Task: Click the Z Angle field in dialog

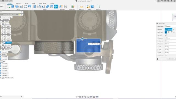Action: tap(170, 53)
